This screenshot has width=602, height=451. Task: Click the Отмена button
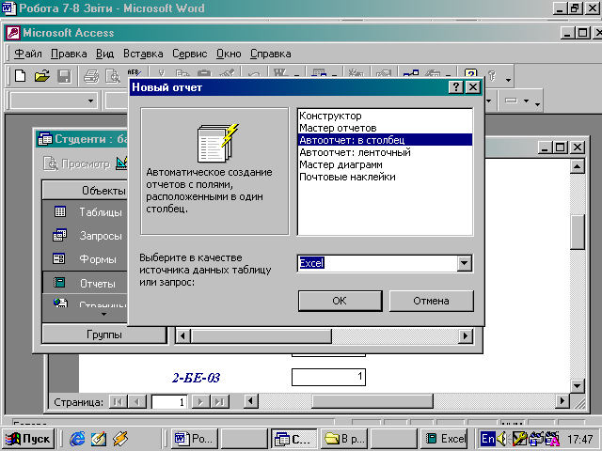click(431, 301)
